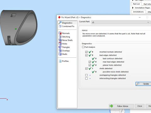This screenshot has width=151, height=113.
Task: Click the green arrow on Follow Advice
Action: (x=111, y=106)
